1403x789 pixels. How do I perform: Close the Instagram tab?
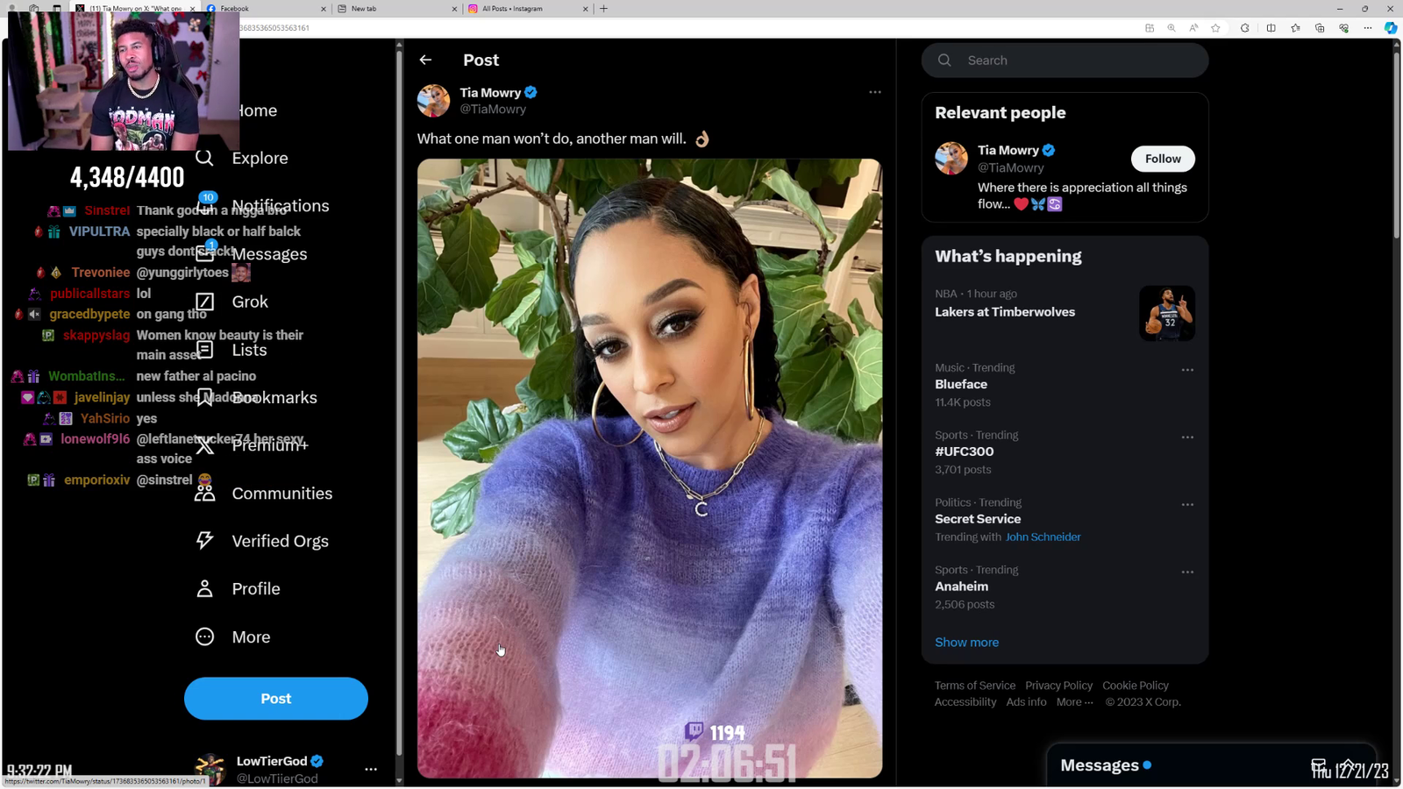click(586, 9)
